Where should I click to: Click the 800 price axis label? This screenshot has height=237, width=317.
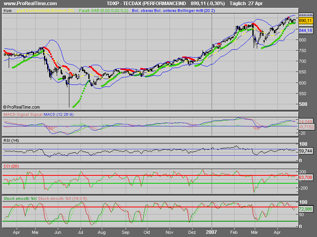pos(302,40)
